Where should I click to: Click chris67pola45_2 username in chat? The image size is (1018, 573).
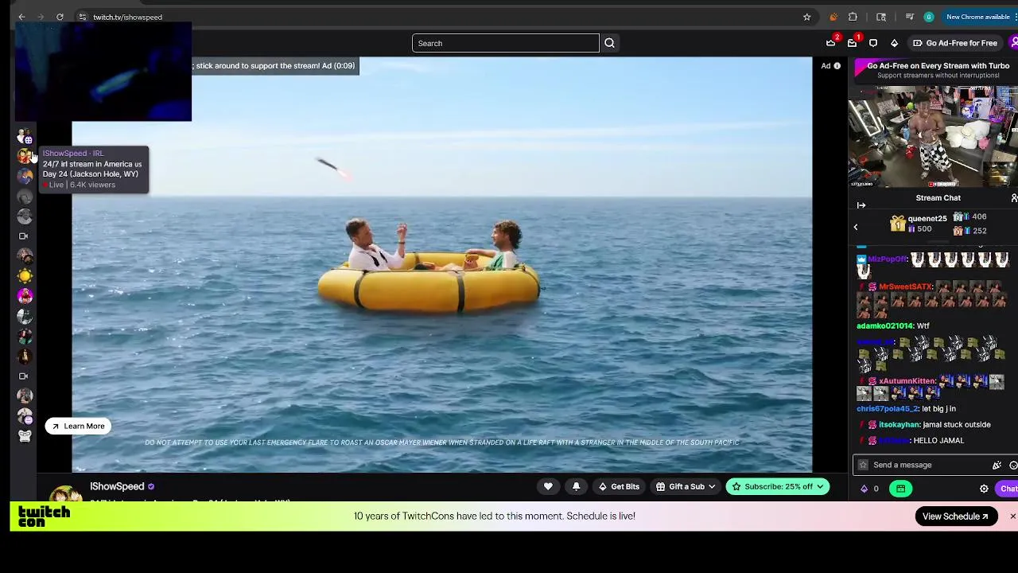tap(888, 408)
